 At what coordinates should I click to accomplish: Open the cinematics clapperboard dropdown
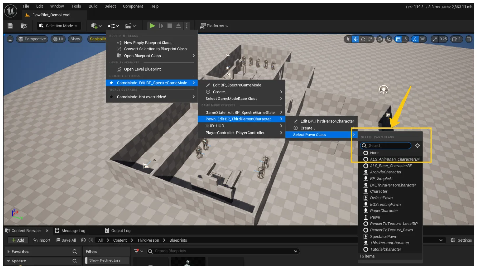pyautogui.click(x=130, y=26)
